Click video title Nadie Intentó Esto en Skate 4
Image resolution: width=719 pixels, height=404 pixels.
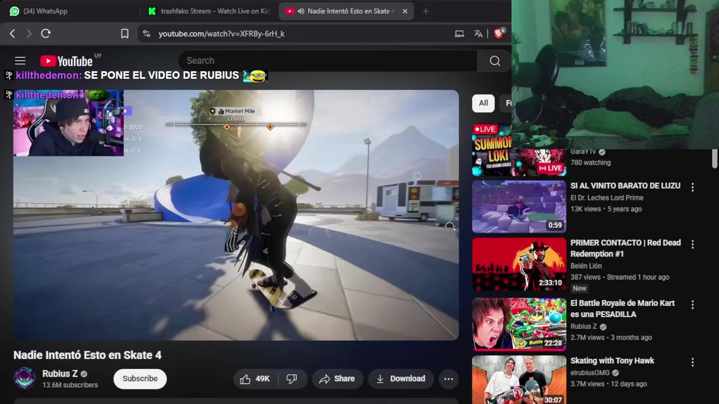(87, 355)
